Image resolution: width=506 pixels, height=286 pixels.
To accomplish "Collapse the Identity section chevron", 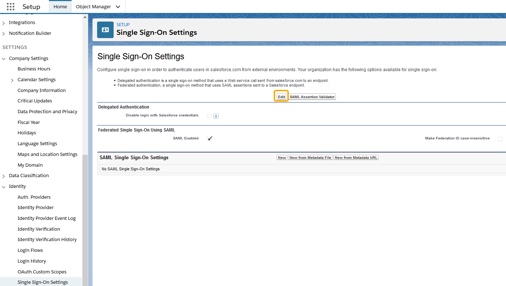I will tap(4, 186).
